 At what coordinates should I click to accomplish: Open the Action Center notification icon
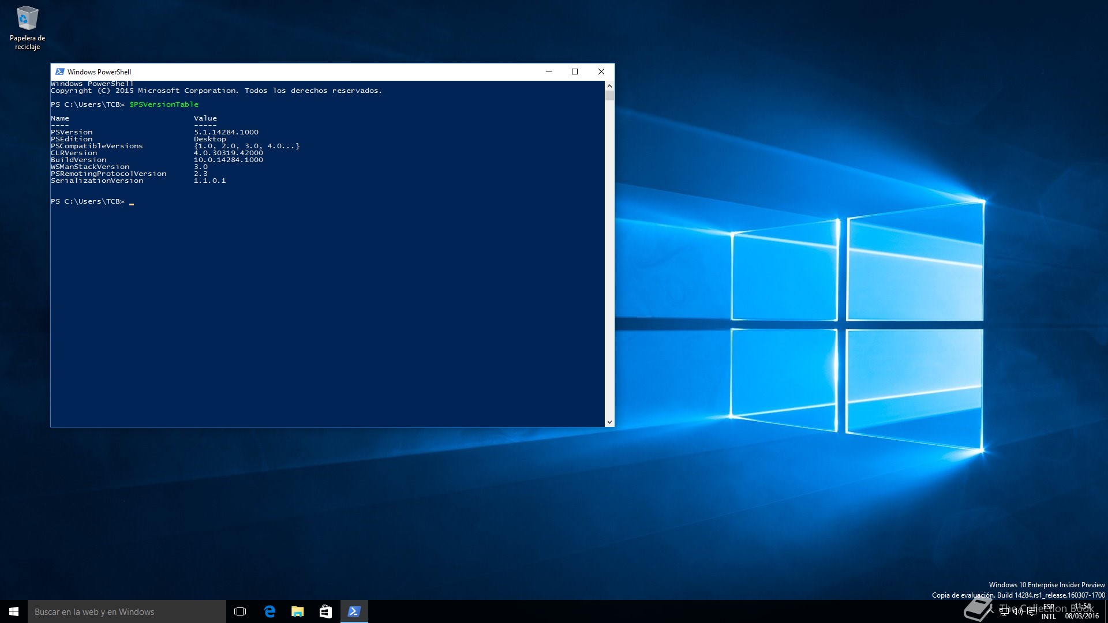[x=1032, y=611]
